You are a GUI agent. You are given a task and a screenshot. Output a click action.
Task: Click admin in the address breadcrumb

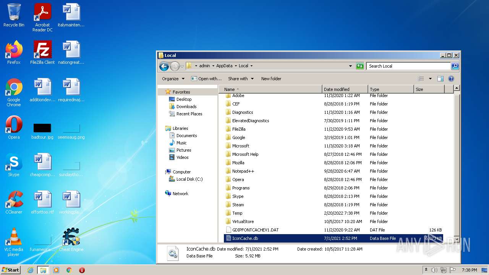[204, 66]
